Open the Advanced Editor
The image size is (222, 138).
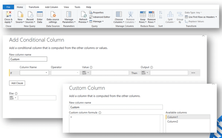[100, 17]
